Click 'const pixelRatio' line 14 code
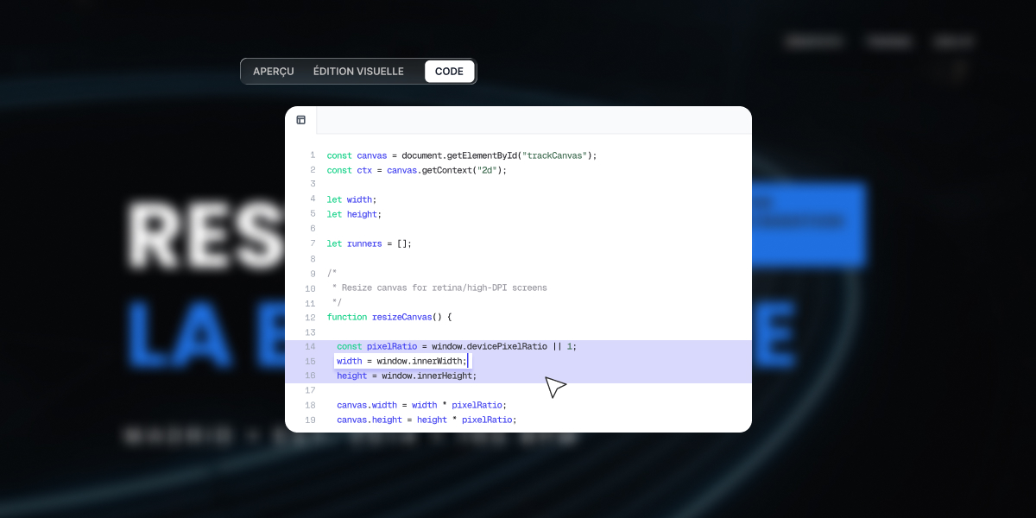The width and height of the screenshot is (1036, 518). (x=457, y=346)
